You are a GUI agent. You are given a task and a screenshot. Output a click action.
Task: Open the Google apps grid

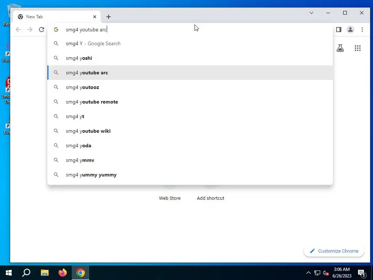pos(358,48)
